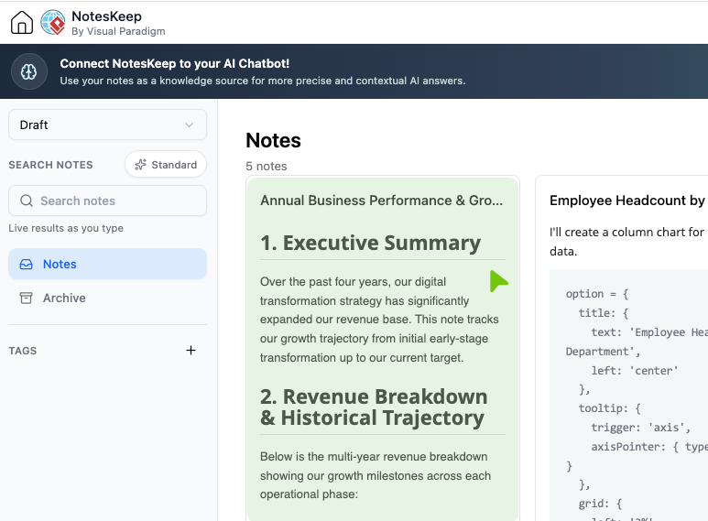The width and height of the screenshot is (708, 521).
Task: Open the Draft dropdown chevron
Action: tap(190, 125)
